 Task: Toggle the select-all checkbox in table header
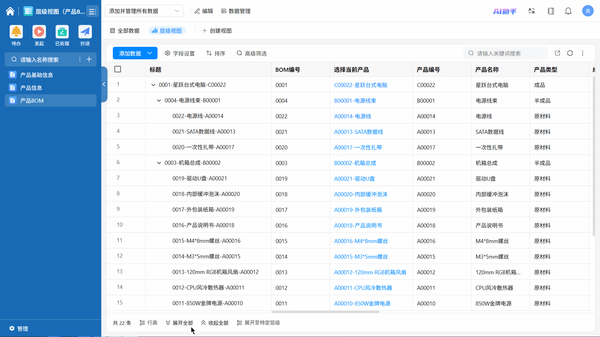[118, 69]
